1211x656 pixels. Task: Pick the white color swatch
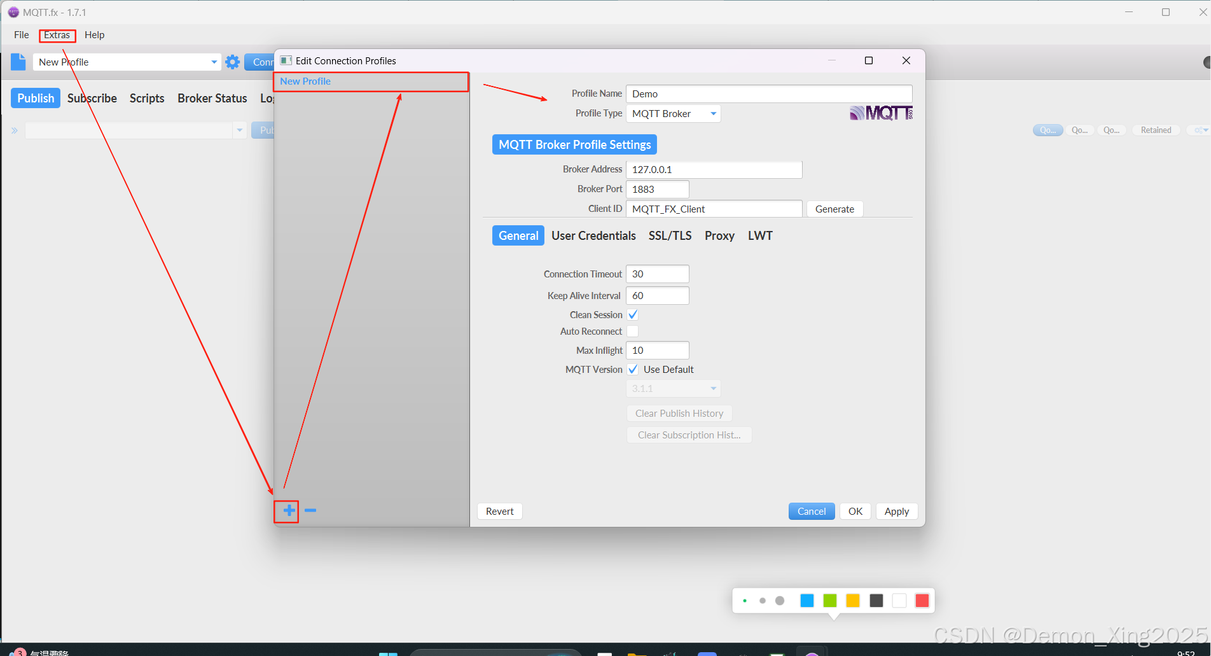pyautogui.click(x=899, y=601)
